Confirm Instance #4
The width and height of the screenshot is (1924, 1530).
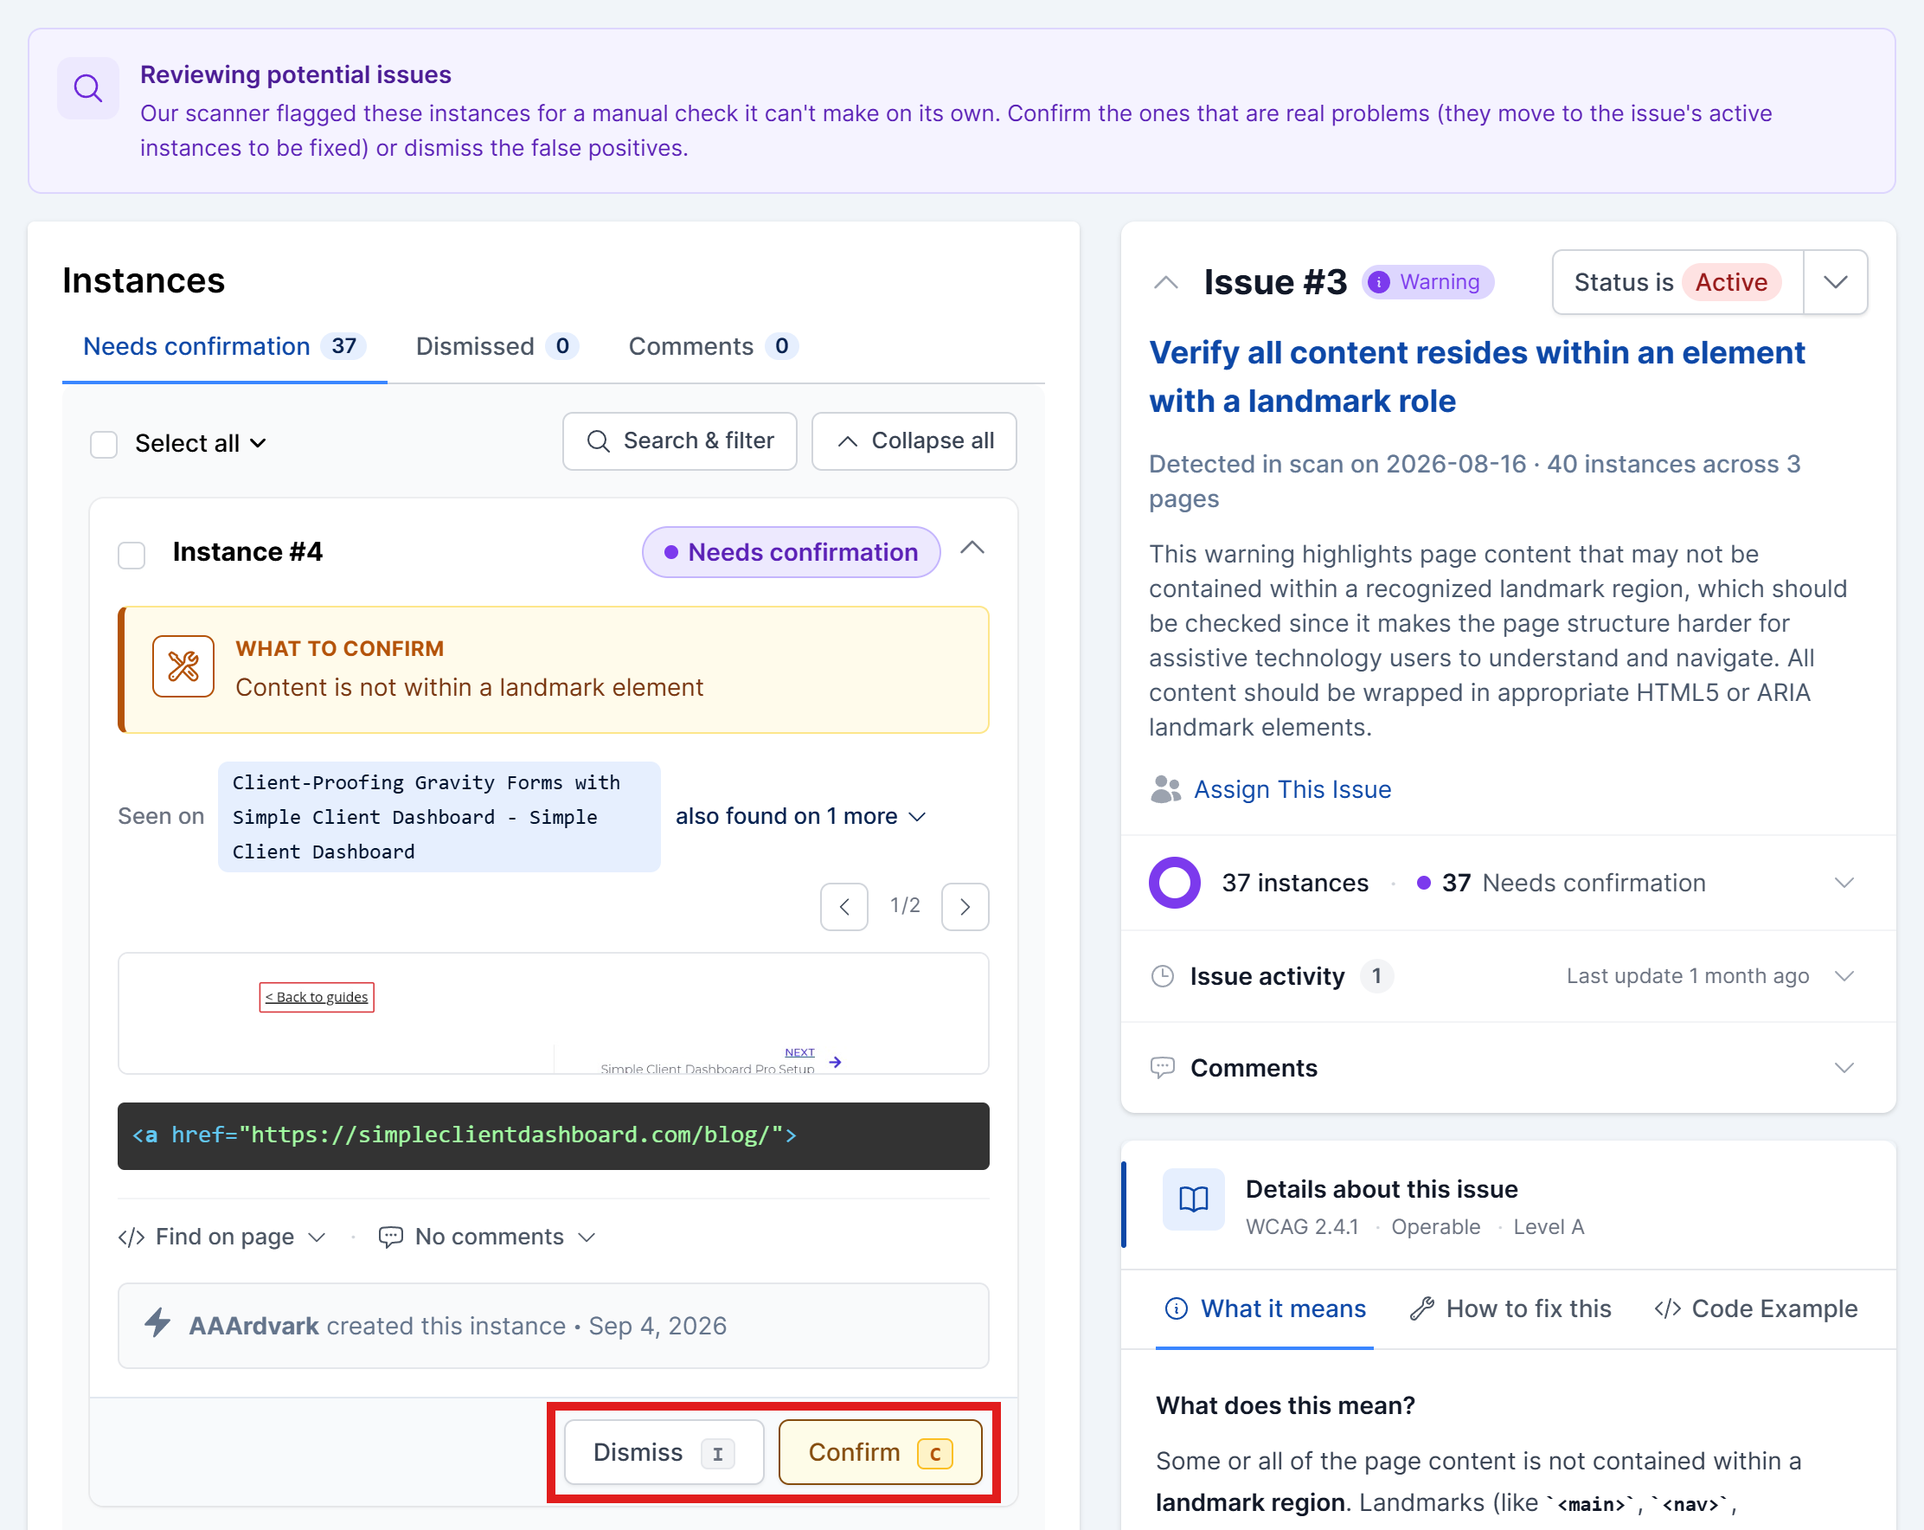(x=880, y=1452)
